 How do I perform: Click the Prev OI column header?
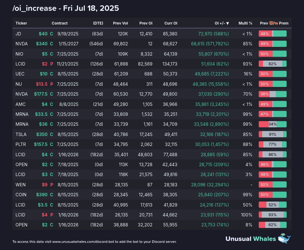(x=146, y=23)
